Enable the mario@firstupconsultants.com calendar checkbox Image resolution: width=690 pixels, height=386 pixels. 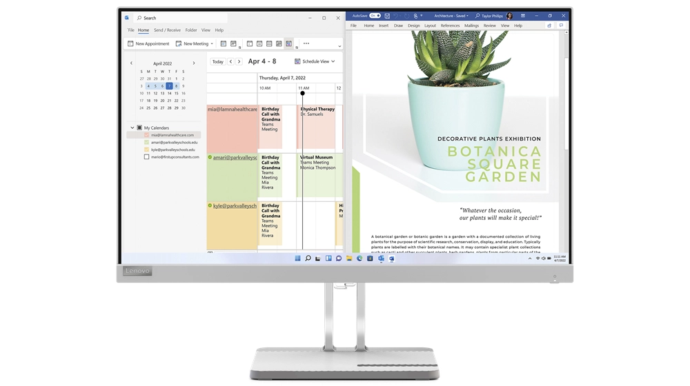(146, 157)
